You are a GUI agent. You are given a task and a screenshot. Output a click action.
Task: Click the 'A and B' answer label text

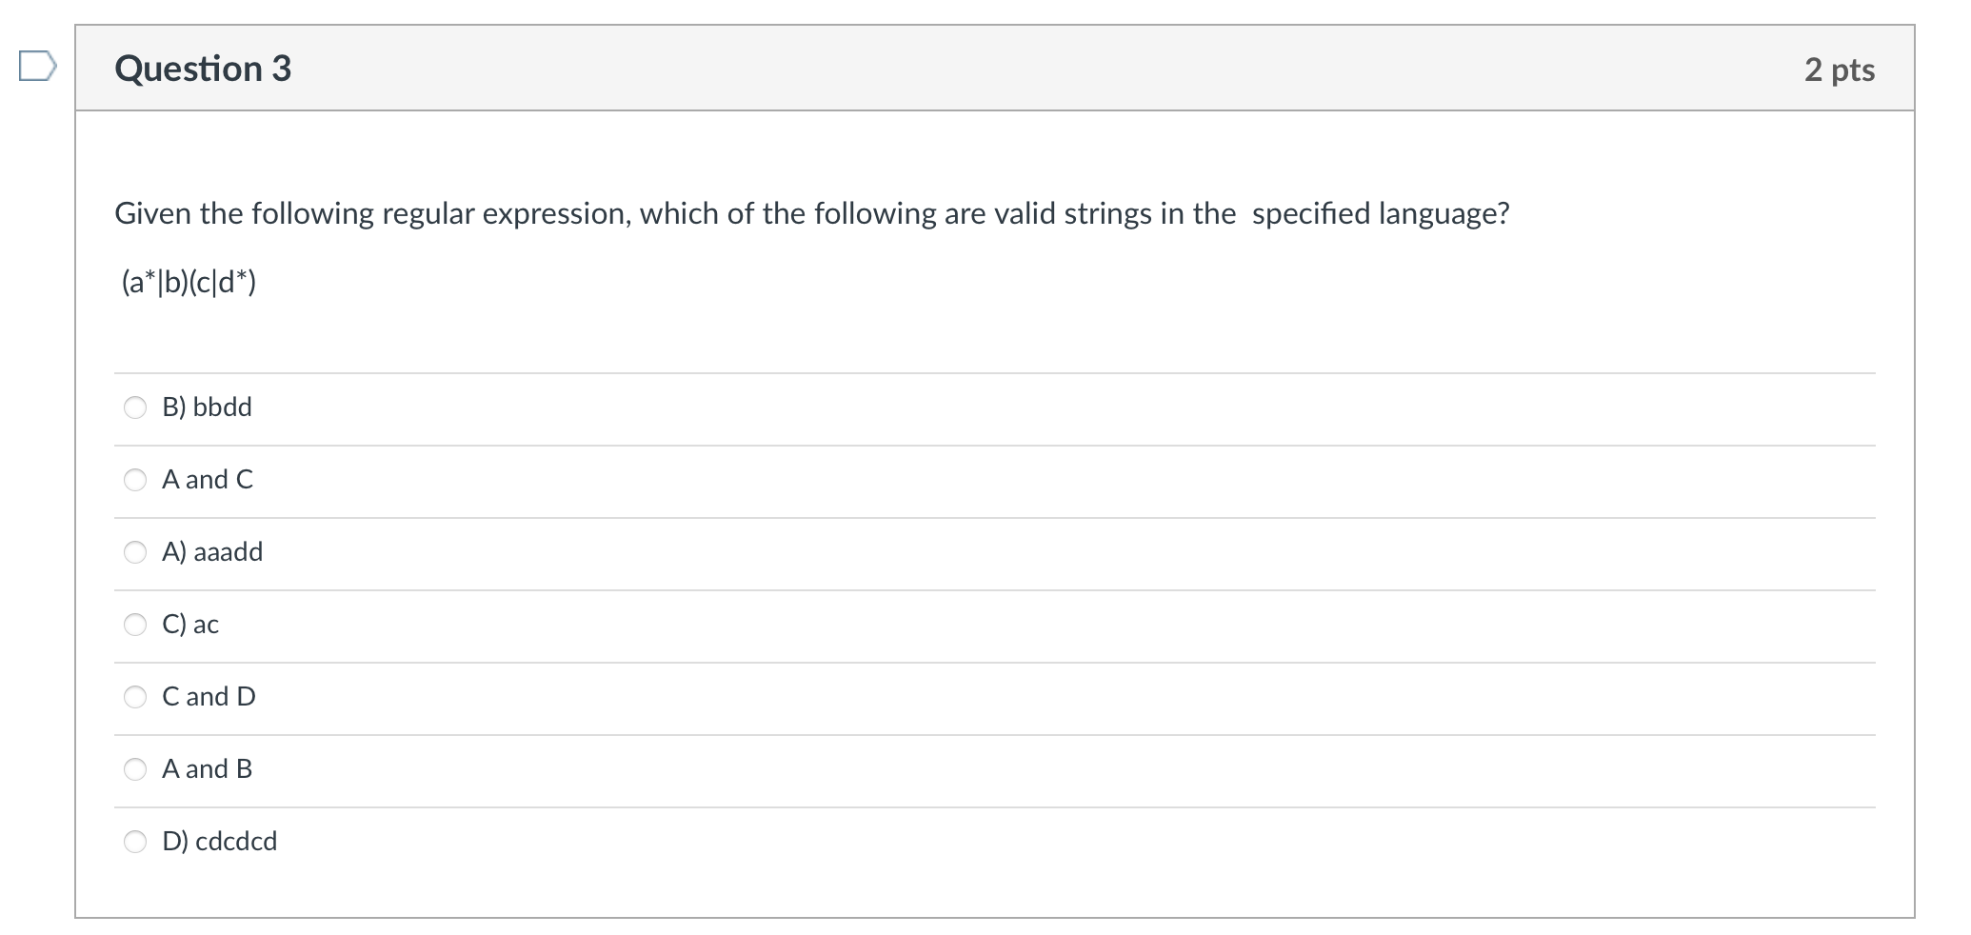pos(207,769)
